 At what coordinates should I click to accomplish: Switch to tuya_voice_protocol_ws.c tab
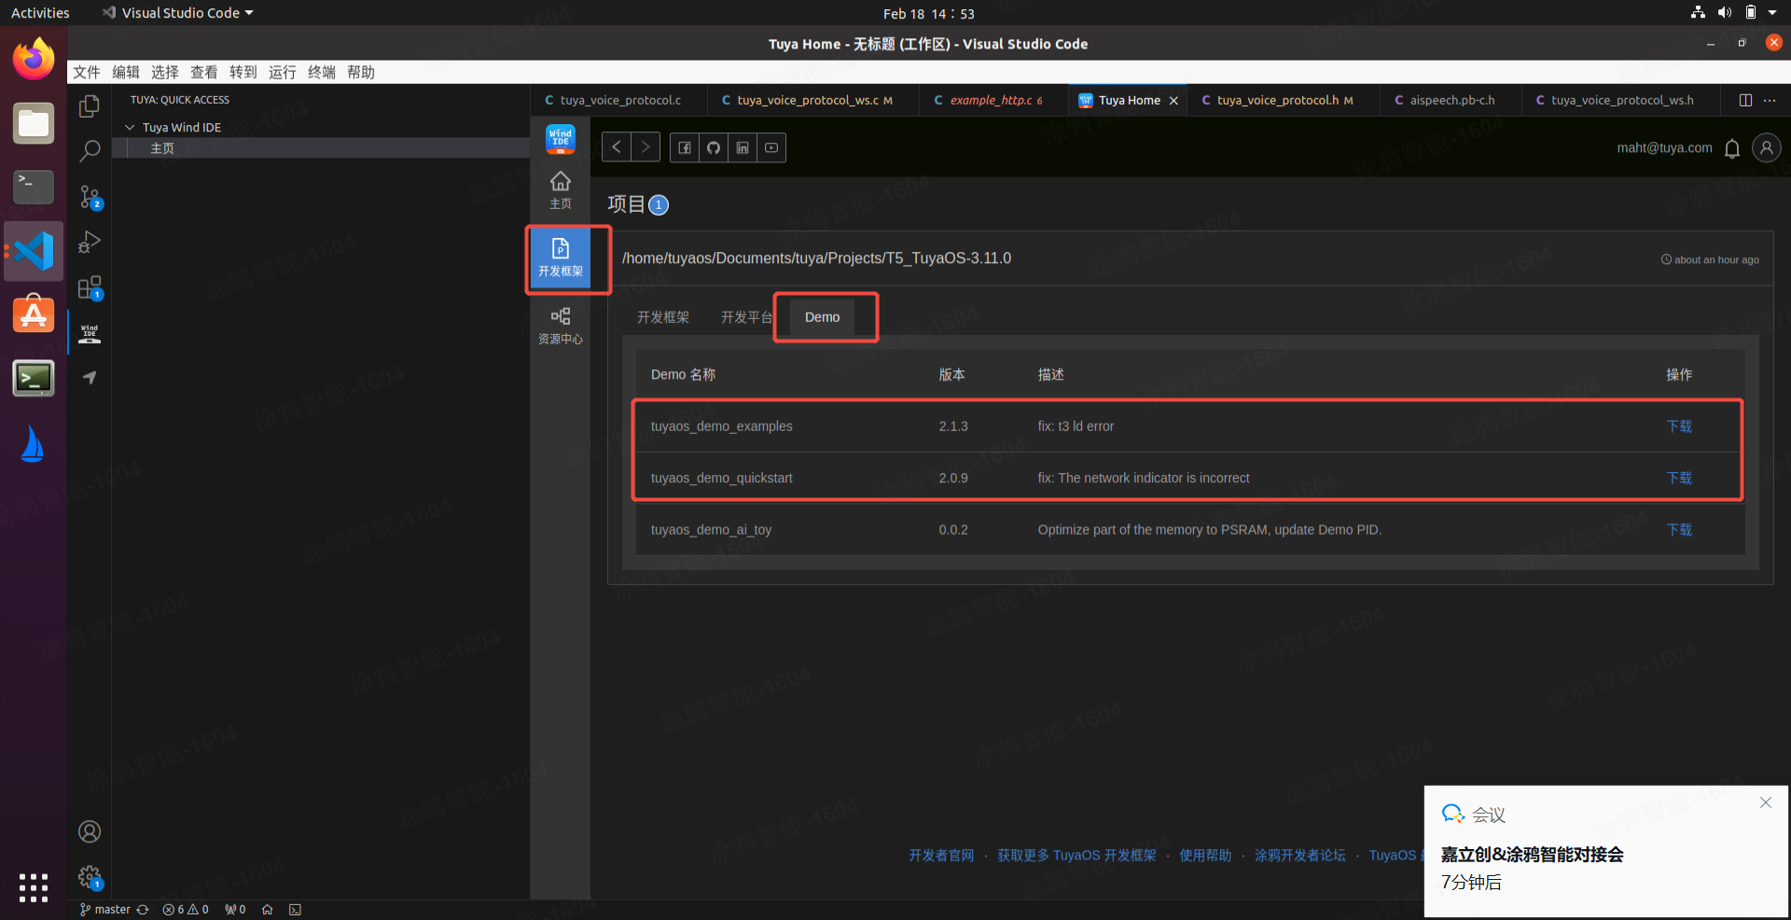[x=812, y=100]
